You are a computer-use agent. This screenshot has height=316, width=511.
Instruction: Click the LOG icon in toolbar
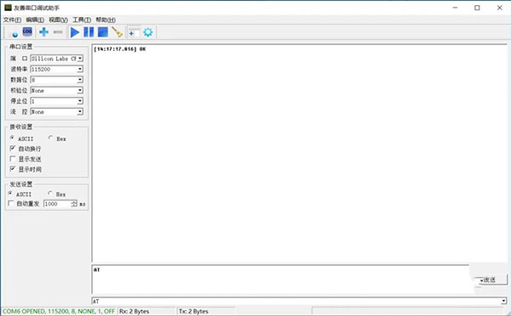[27, 32]
